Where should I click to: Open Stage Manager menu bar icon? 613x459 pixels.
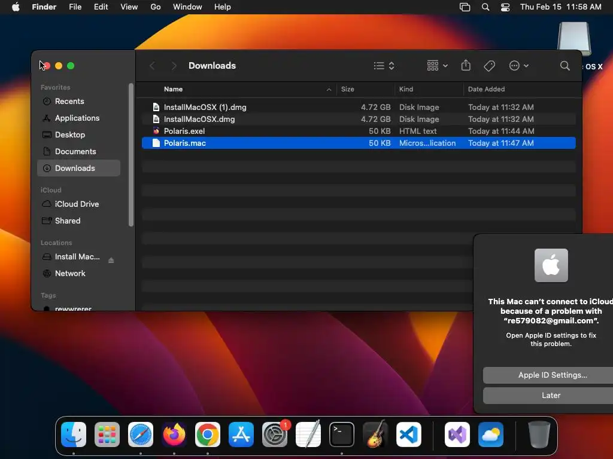465,7
